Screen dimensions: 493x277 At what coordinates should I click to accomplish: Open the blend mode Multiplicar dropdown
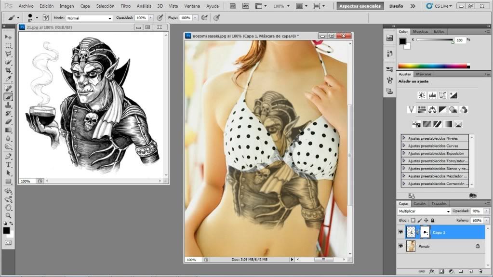(x=424, y=211)
